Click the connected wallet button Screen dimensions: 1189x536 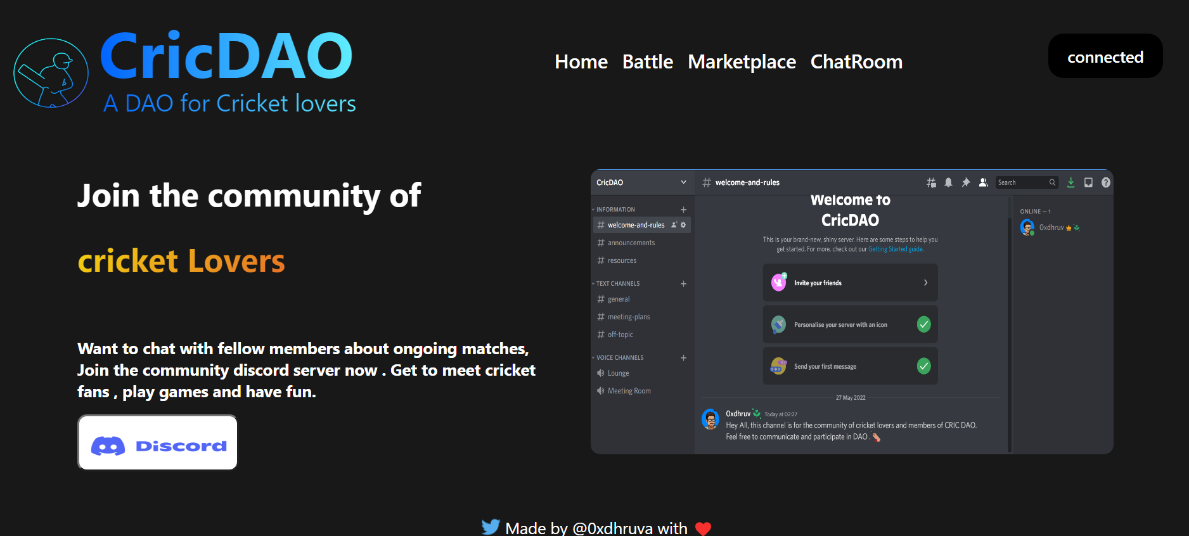click(x=1105, y=56)
